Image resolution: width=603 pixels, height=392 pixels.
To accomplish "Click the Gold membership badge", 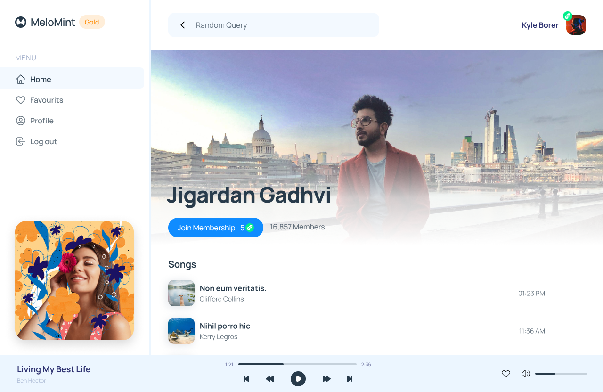I will click(x=92, y=22).
